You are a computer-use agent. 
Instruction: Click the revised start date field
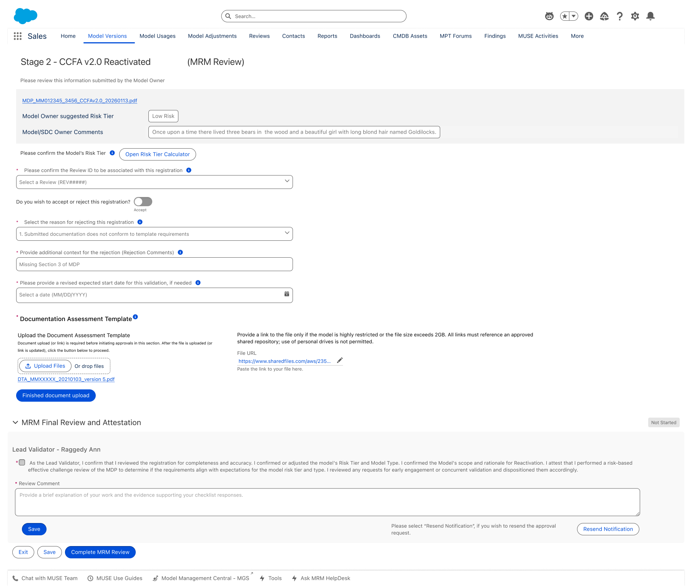point(155,295)
